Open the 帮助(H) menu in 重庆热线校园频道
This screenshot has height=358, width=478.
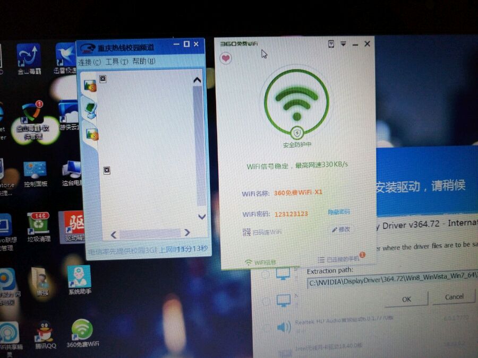(144, 61)
